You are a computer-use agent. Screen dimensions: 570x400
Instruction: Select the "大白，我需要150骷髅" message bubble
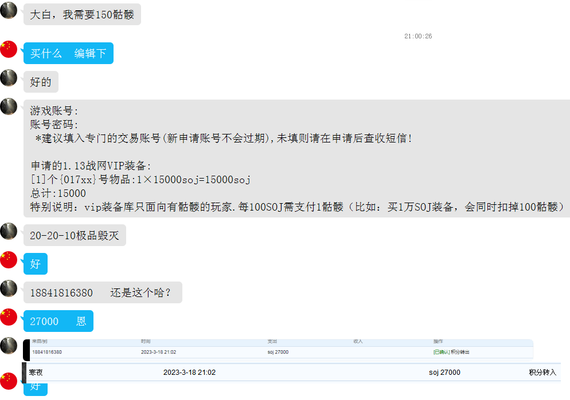click(82, 14)
